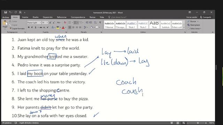This screenshot has height=125, width=223.
Task: Toggle italic (K) formatting
Action: tap(32, 27)
